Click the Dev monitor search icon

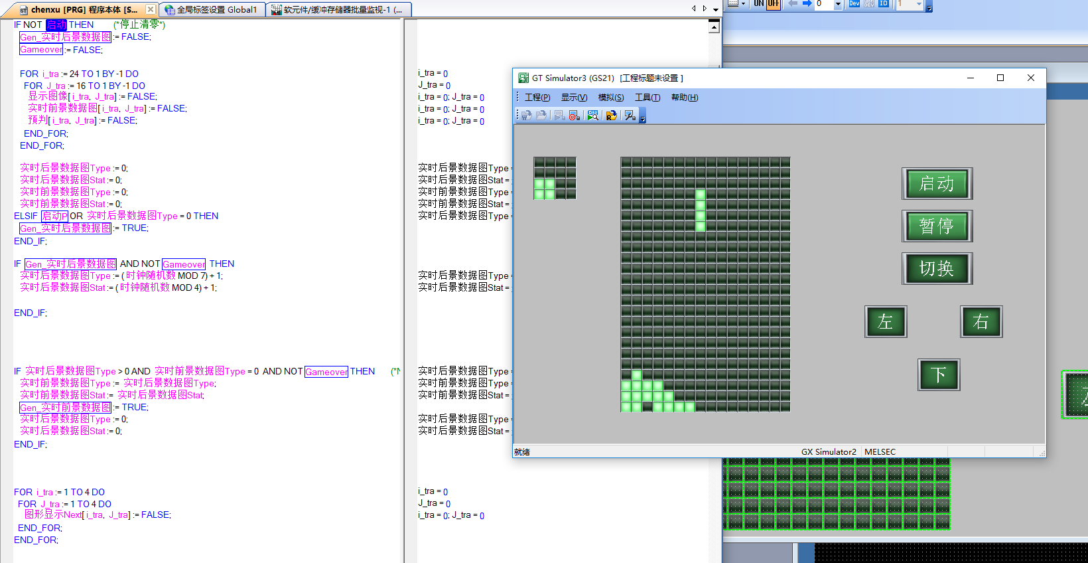click(x=593, y=116)
